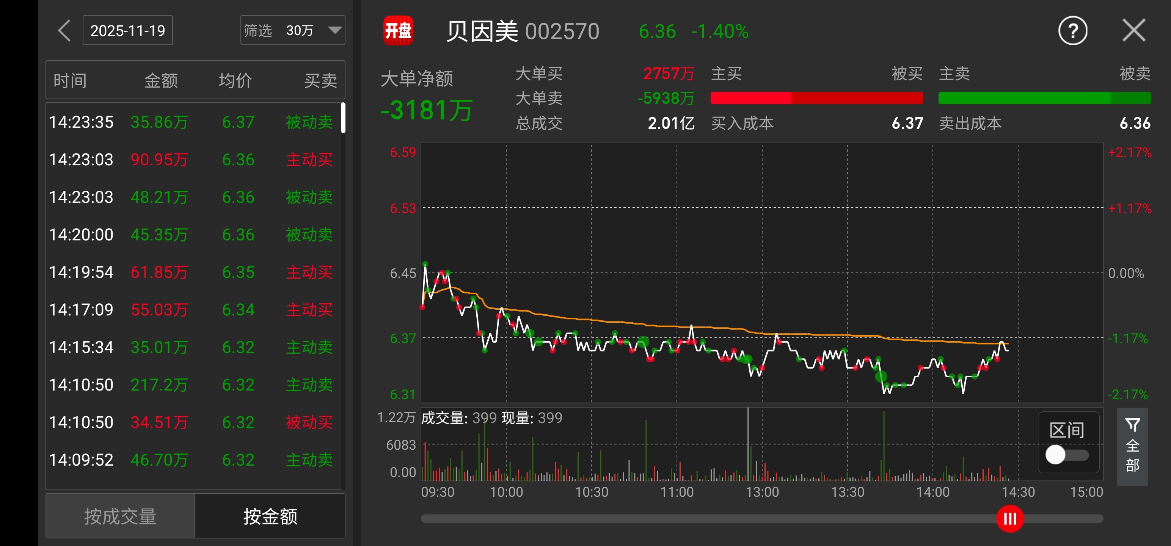The height and width of the screenshot is (546, 1171).
Task: Tap the red 开盘 logo icon
Action: [398, 31]
